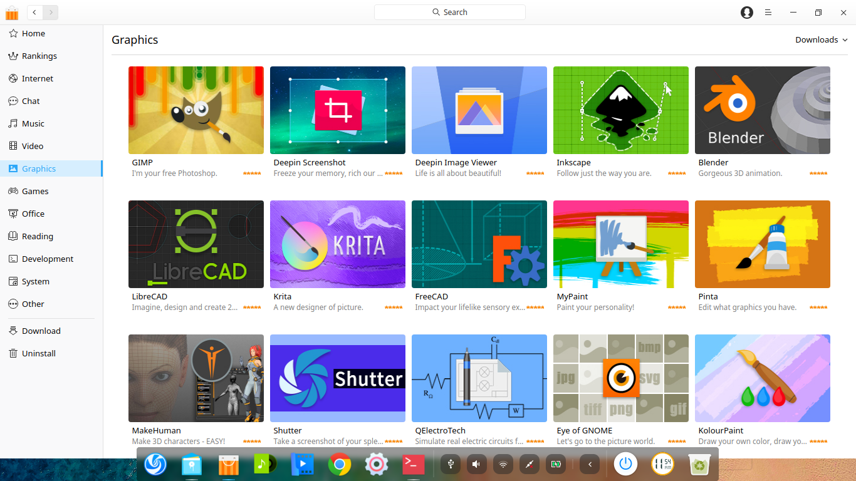Open the Wi-Fi network icon in dock
This screenshot has width=856, height=481.
tap(503, 464)
